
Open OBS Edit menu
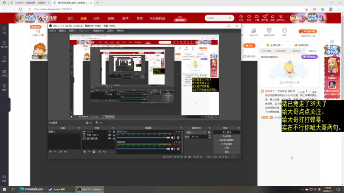click(62, 31)
